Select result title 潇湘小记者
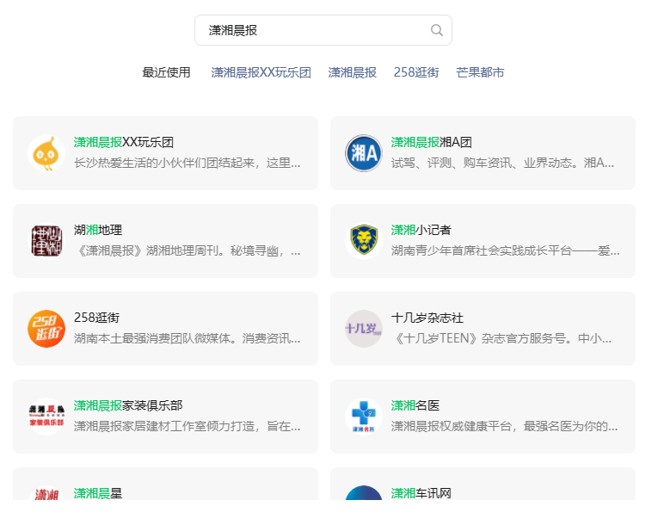This screenshot has height=525, width=664. coord(421,230)
